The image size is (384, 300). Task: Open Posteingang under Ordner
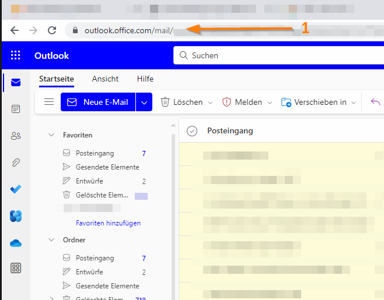coord(105,258)
